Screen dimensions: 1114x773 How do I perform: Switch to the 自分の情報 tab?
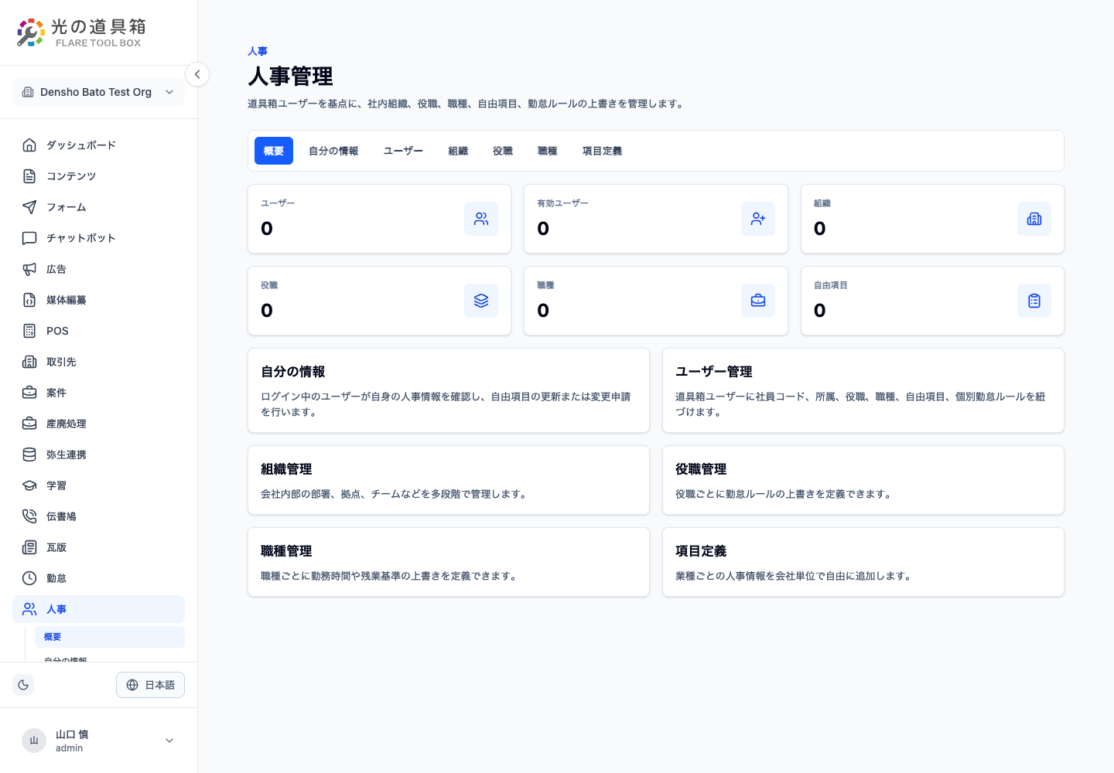[333, 151]
